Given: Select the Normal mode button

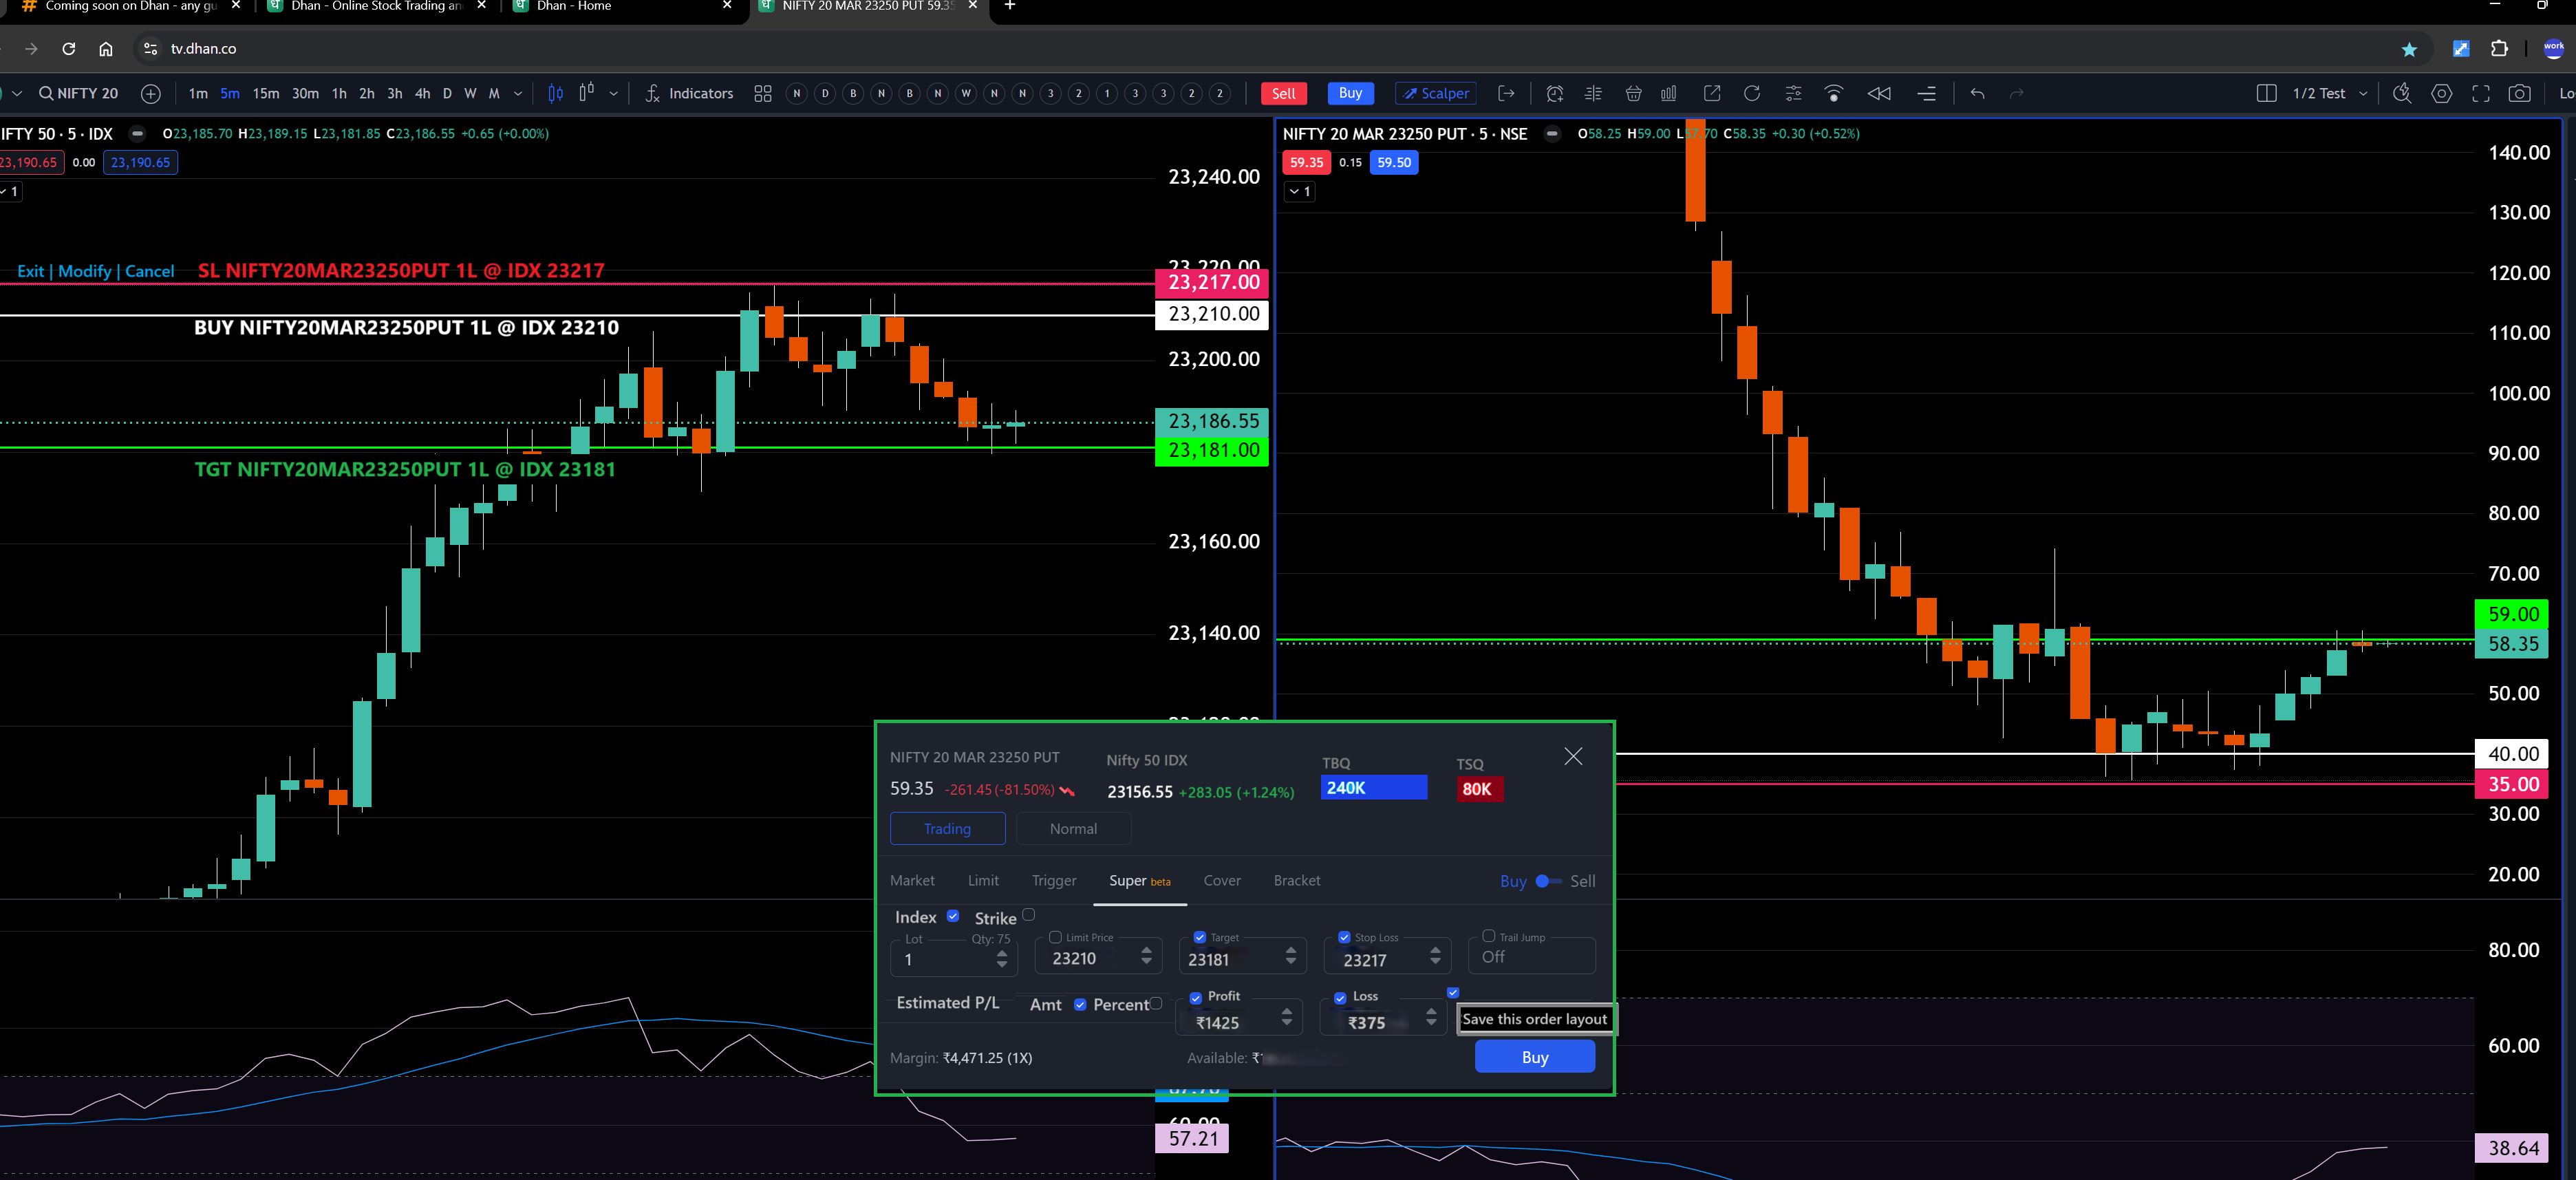Looking at the screenshot, I should tap(1073, 828).
